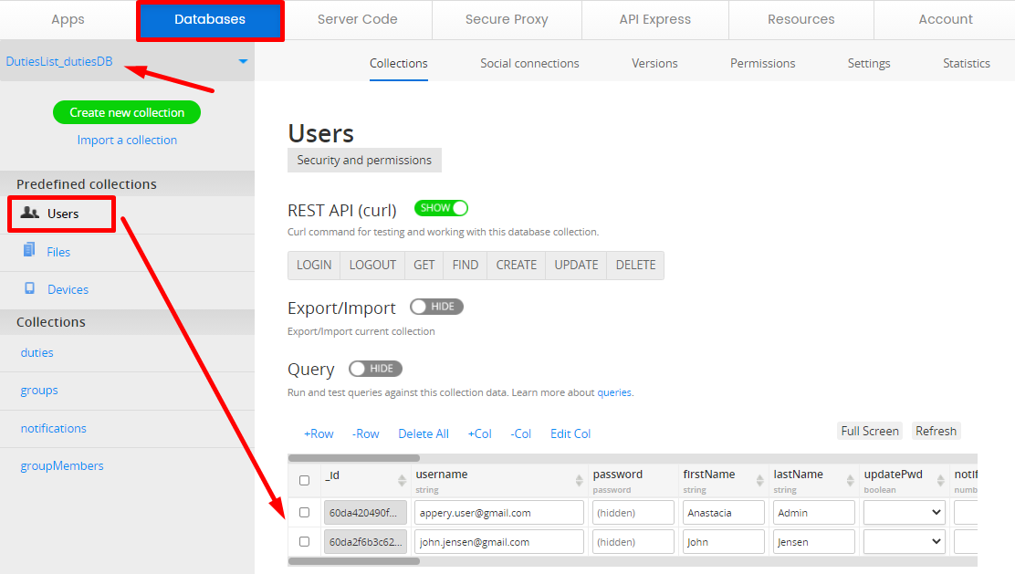The width and height of the screenshot is (1015, 574).
Task: Open updatePwd dropdown in John row
Action: click(x=904, y=542)
